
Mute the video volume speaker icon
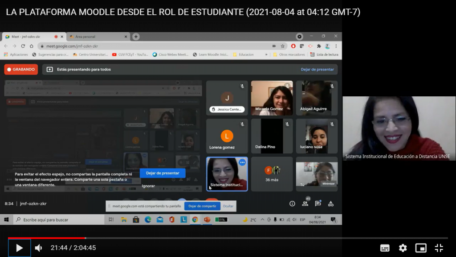[38, 248]
